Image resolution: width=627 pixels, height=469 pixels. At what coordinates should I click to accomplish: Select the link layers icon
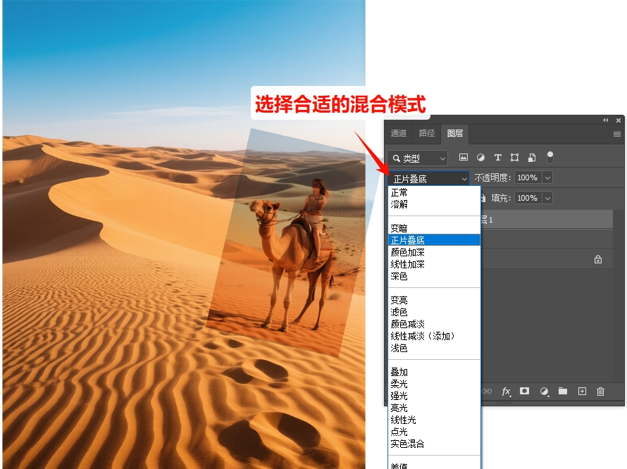(x=487, y=392)
